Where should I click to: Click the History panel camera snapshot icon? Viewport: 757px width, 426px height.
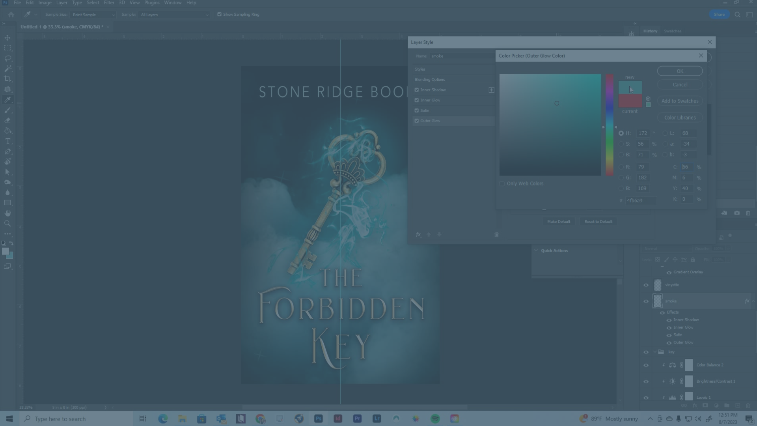coord(737,213)
